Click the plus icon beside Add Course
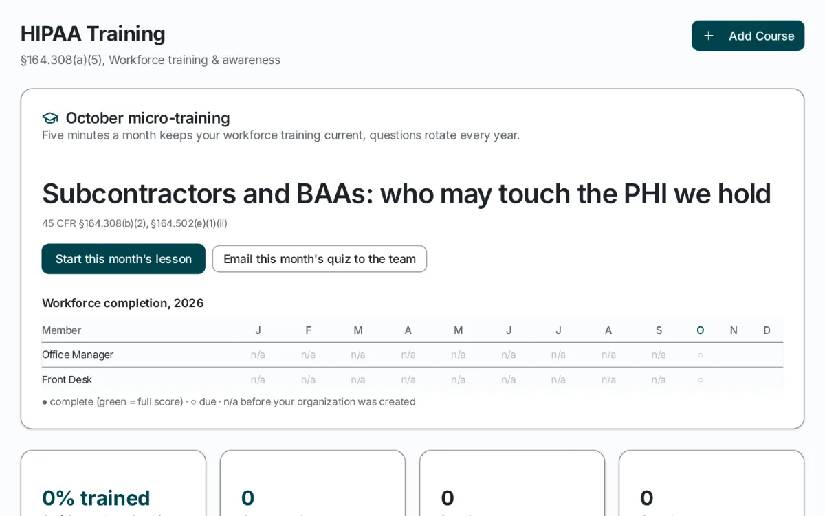This screenshot has height=516, width=825. pos(709,36)
